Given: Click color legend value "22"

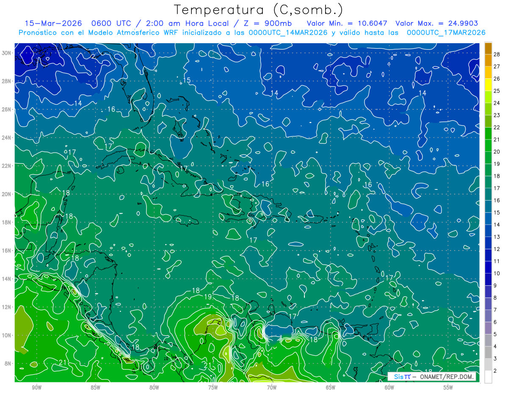Looking at the screenshot, I should point(497,127).
